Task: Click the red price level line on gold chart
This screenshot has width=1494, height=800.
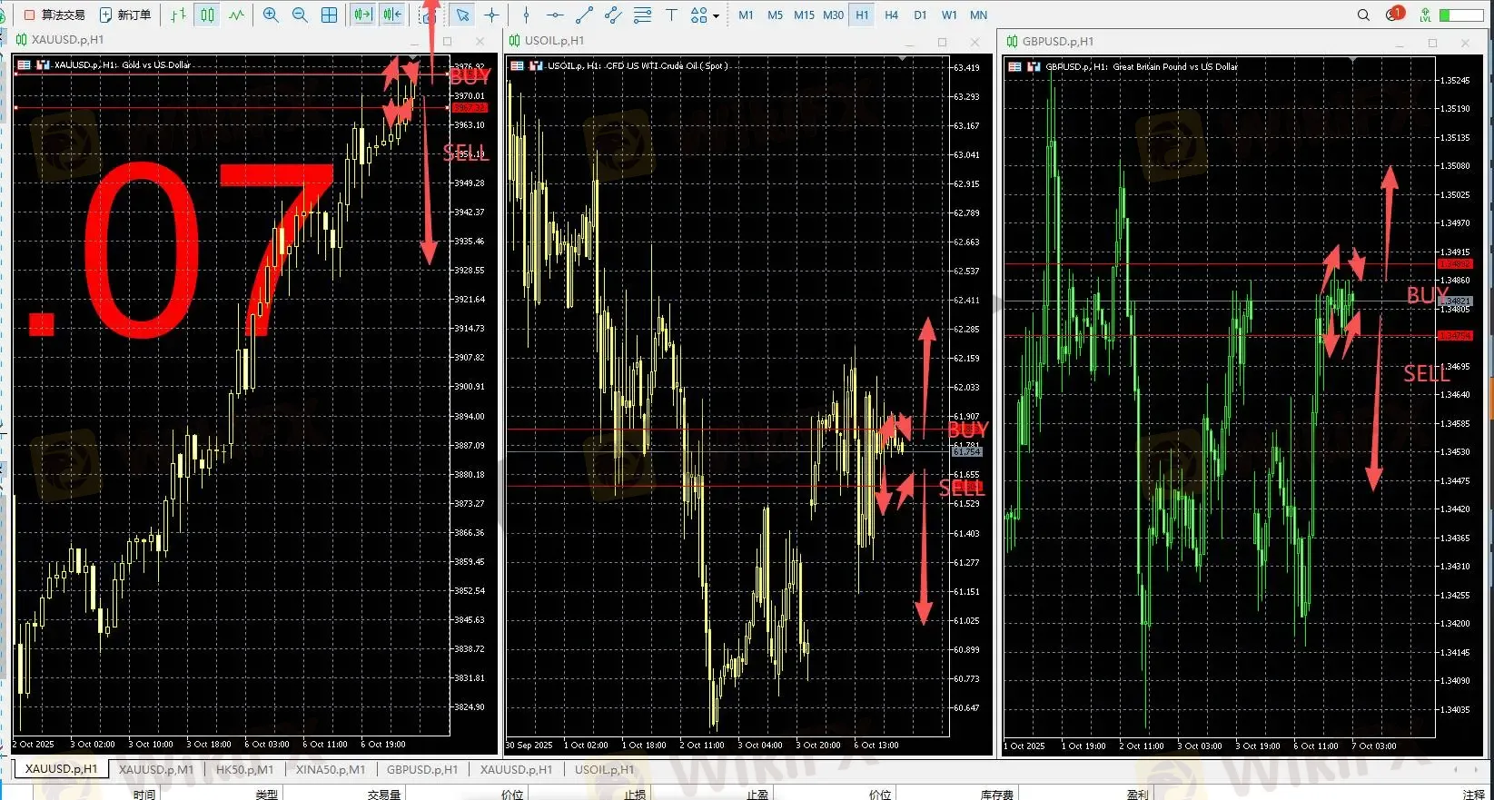Action: click(227, 108)
